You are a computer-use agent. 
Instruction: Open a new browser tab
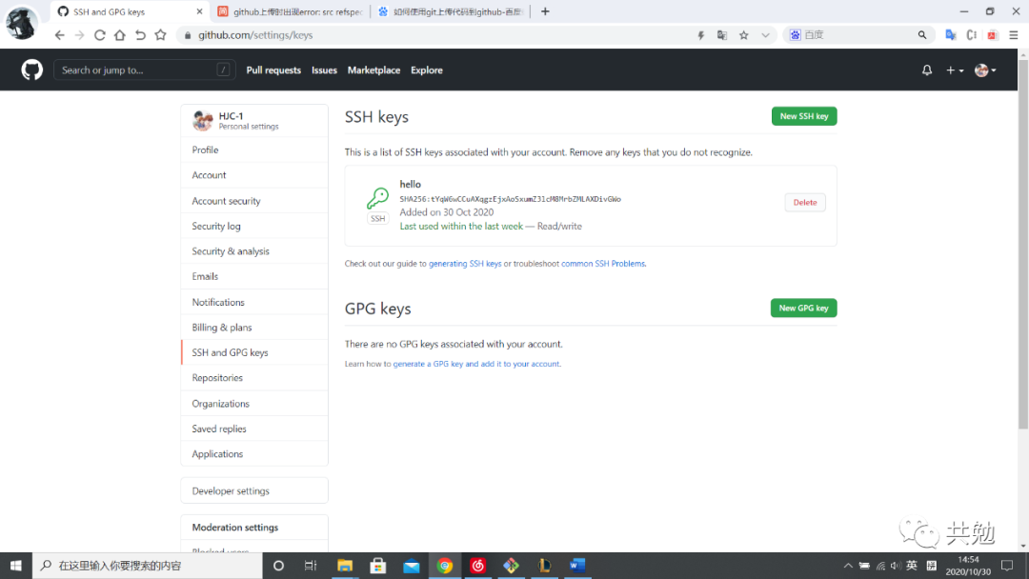pyautogui.click(x=545, y=11)
